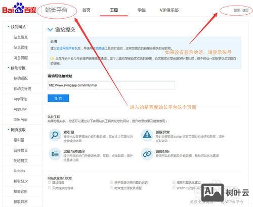Click the link address input field

click(111, 85)
